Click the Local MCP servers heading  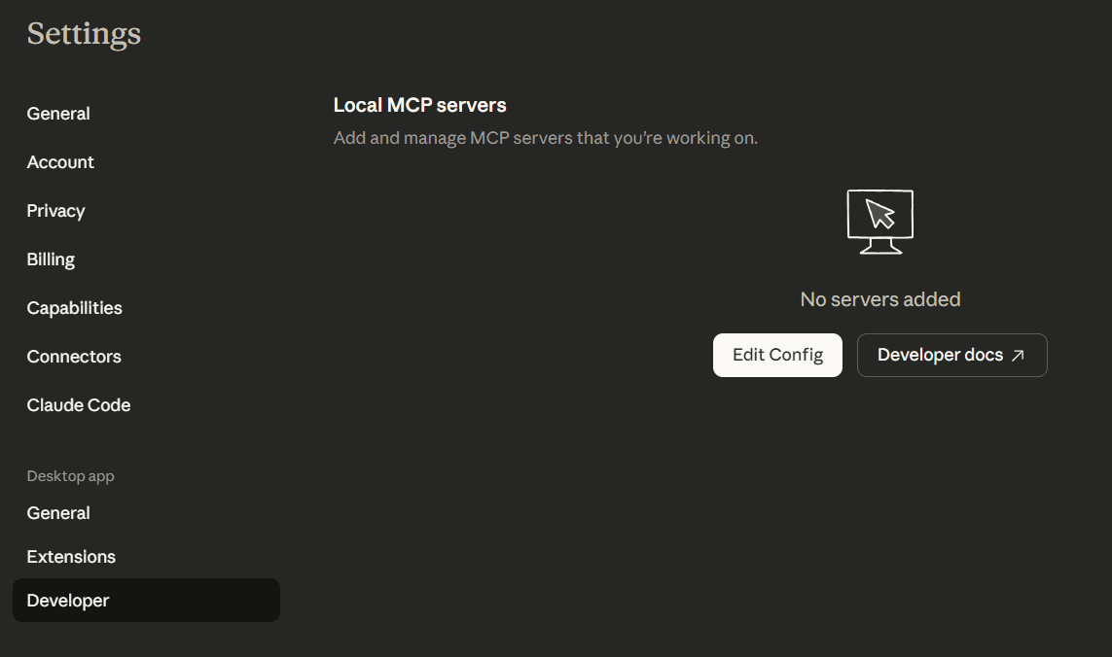click(x=419, y=105)
